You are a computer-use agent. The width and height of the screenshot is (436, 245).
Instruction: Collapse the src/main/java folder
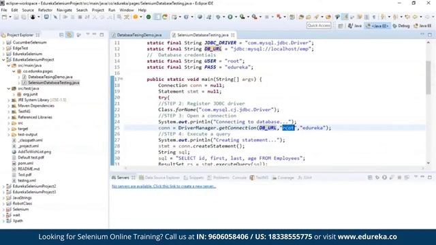tap(9, 65)
